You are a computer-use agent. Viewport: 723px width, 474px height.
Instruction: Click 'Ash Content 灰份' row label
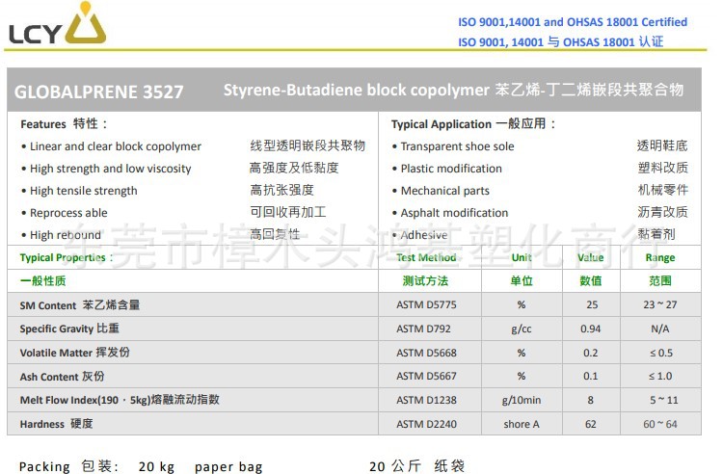[x=62, y=377]
